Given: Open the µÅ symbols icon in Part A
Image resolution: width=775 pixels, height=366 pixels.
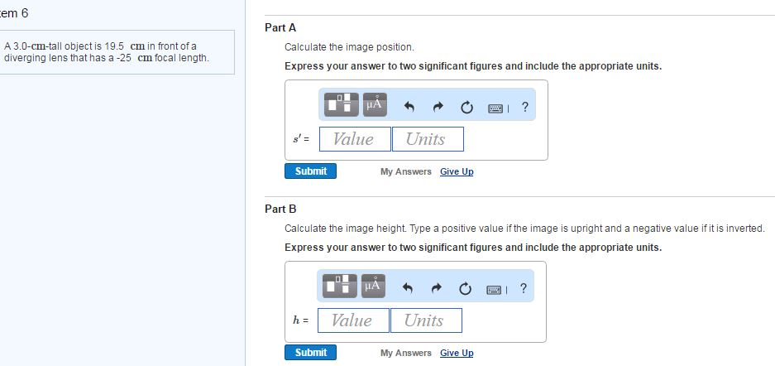Looking at the screenshot, I should [375, 105].
